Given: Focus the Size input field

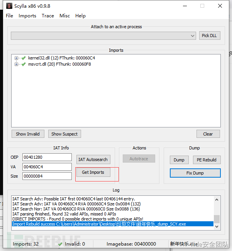Looking at the screenshot, I should coord(47,176).
